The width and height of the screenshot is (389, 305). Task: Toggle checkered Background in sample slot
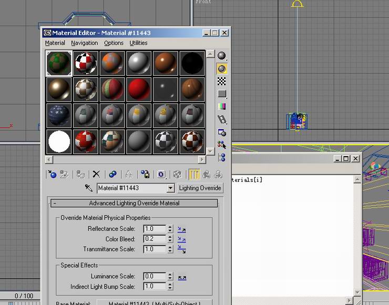[222, 81]
